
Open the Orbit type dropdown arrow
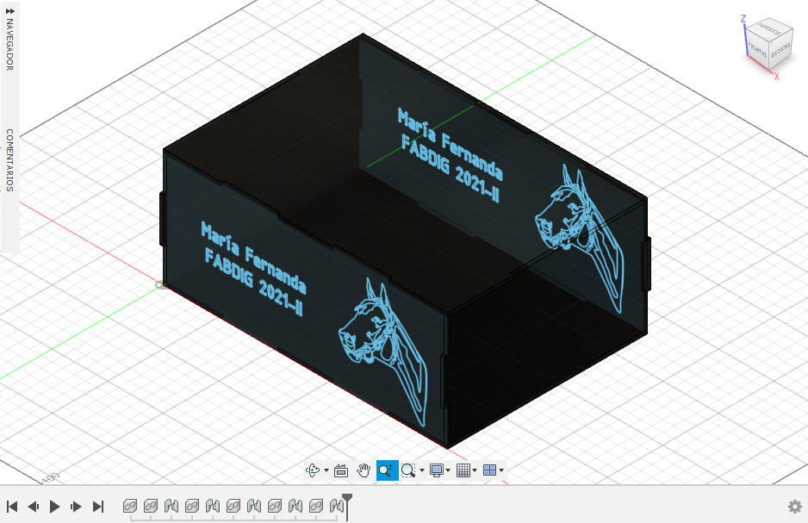(x=326, y=470)
